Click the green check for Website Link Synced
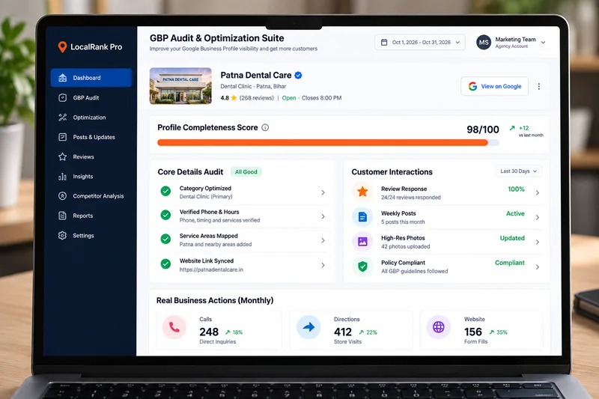Image resolution: width=599 pixels, height=399 pixels. point(165,264)
